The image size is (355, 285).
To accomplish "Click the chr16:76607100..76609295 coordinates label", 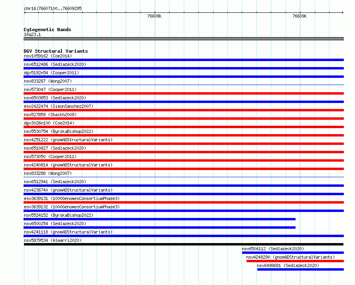I will 53,8.
